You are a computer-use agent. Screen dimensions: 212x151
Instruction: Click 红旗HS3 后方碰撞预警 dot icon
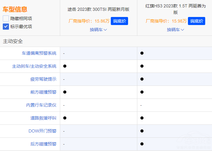pyautogui.click(x=142, y=144)
